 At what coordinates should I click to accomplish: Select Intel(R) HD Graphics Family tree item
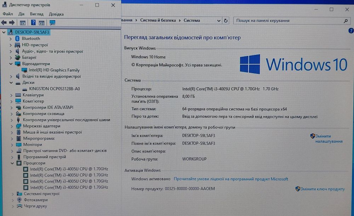[54, 70]
